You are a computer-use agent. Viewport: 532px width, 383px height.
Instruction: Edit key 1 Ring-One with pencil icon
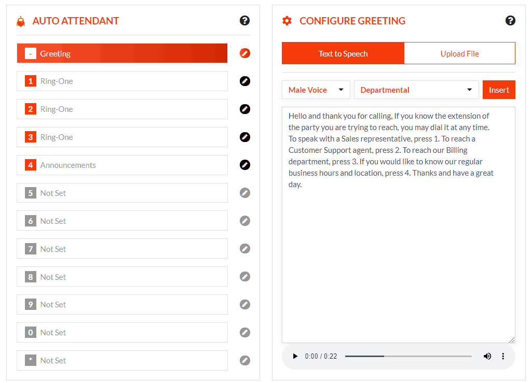[245, 81]
